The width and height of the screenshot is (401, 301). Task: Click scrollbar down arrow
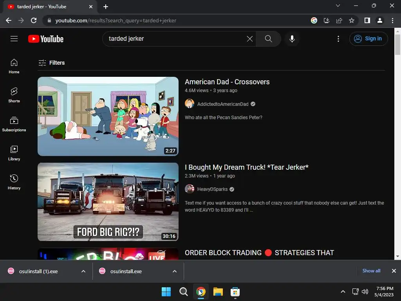tap(397, 256)
